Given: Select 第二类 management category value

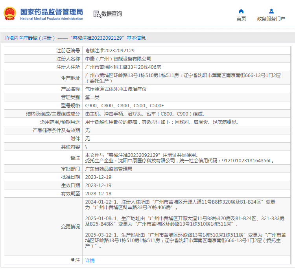Looking at the screenshot, I should tap(92, 97).
